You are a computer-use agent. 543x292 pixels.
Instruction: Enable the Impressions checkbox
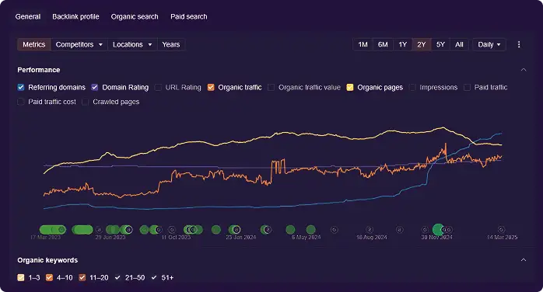coord(412,88)
